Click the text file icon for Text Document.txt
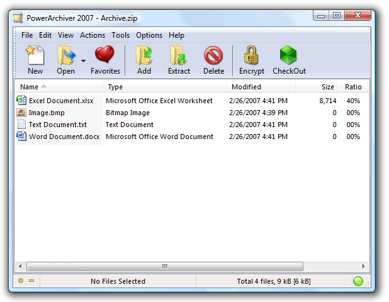Image resolution: width=389 pixels, height=302 pixels. 21,124
